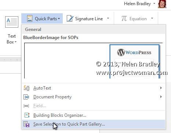
Task: Insert the BlueBorderImage for SOPs thumbnail
Action: (x=94, y=60)
